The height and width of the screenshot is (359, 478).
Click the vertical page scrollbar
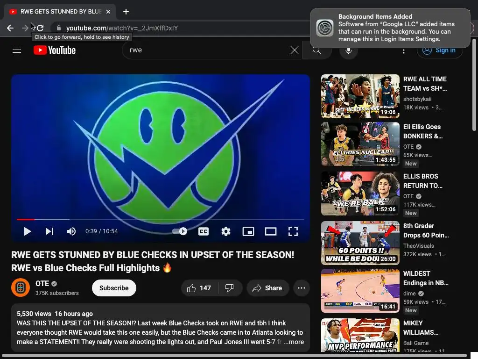(x=474, y=85)
